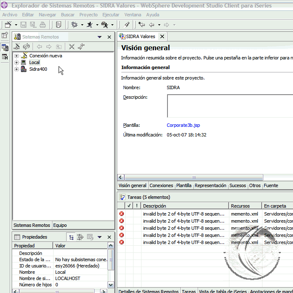Open the Proyecto menu

88,15
